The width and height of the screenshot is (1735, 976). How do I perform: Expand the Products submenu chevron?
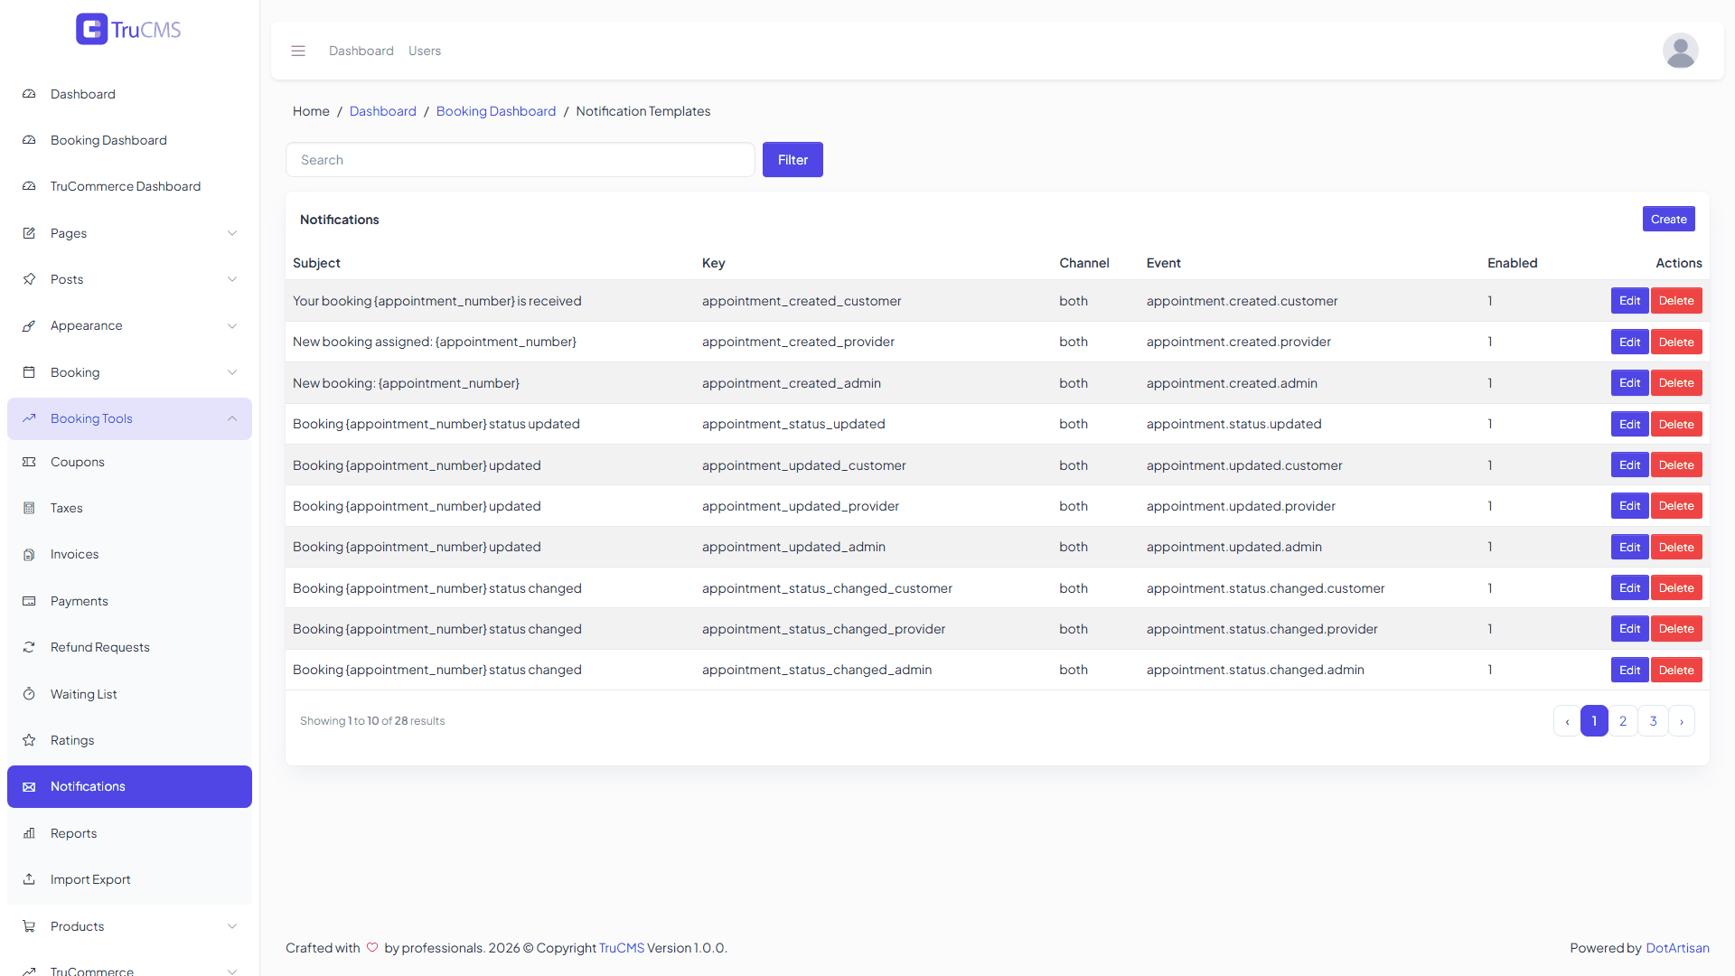[x=232, y=926]
